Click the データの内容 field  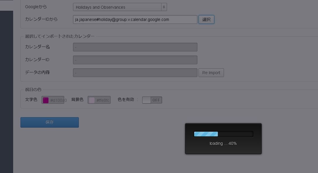135,72
